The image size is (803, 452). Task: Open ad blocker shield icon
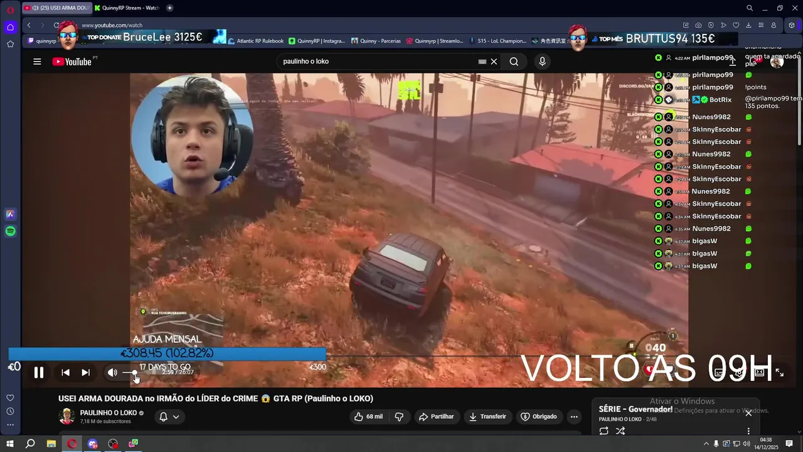pos(711,25)
